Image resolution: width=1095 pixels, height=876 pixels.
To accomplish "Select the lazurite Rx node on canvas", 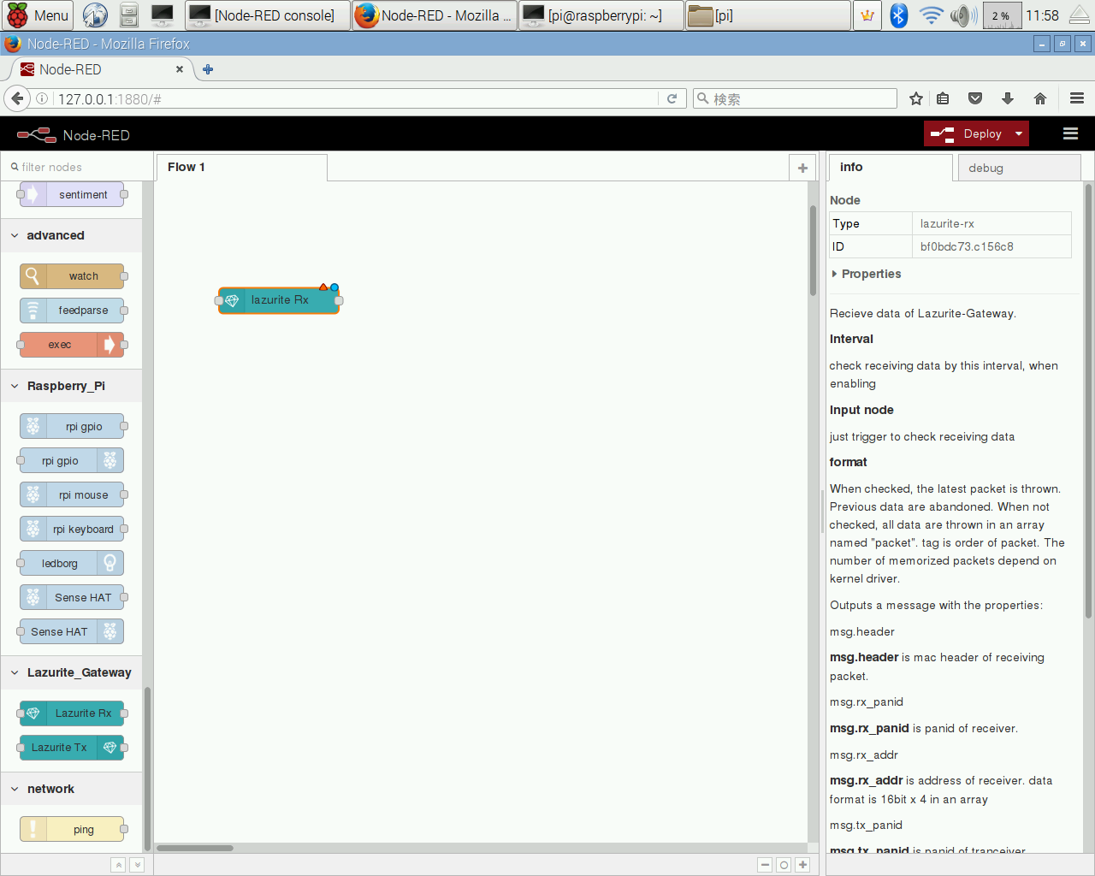I will coord(279,300).
